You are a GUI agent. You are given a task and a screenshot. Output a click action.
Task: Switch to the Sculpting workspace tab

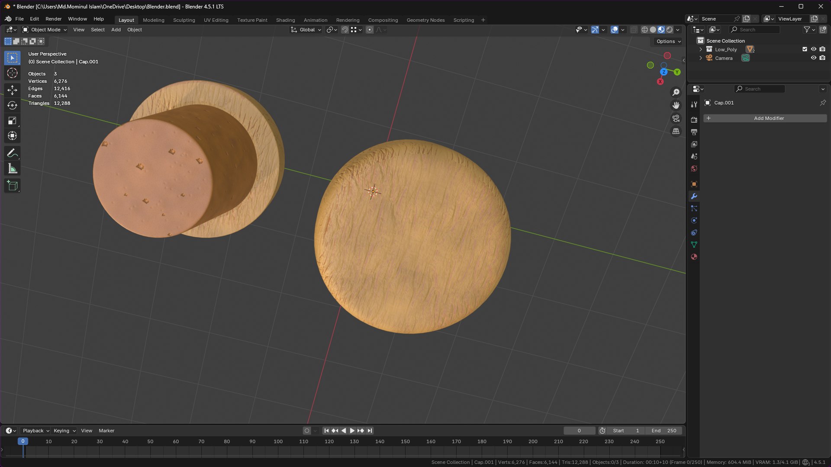click(184, 20)
